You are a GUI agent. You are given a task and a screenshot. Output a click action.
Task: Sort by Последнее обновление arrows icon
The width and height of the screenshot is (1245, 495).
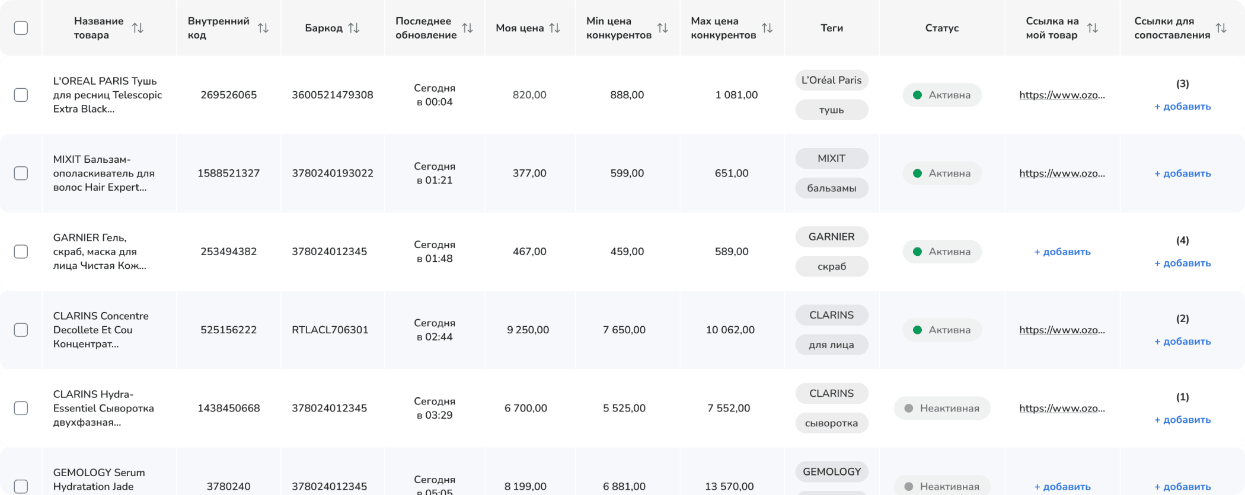(468, 28)
